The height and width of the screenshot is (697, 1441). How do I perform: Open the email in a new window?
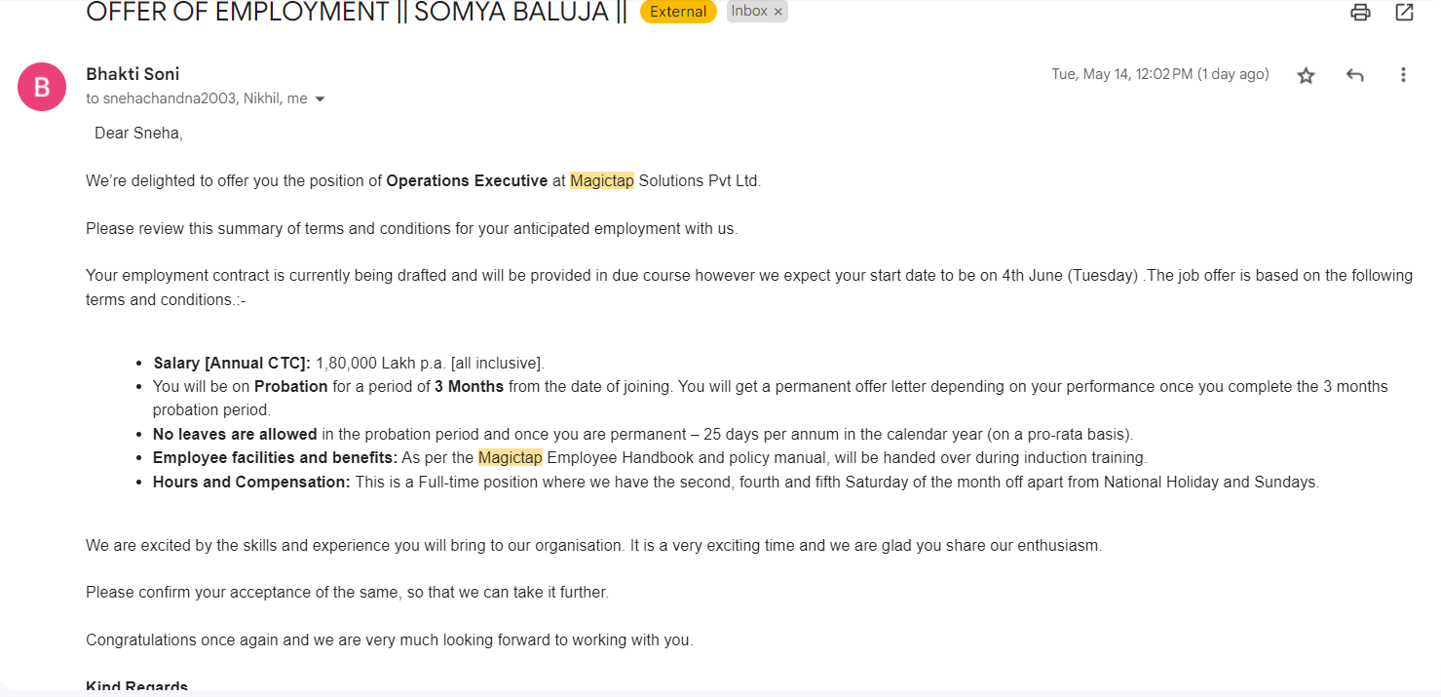[1404, 13]
